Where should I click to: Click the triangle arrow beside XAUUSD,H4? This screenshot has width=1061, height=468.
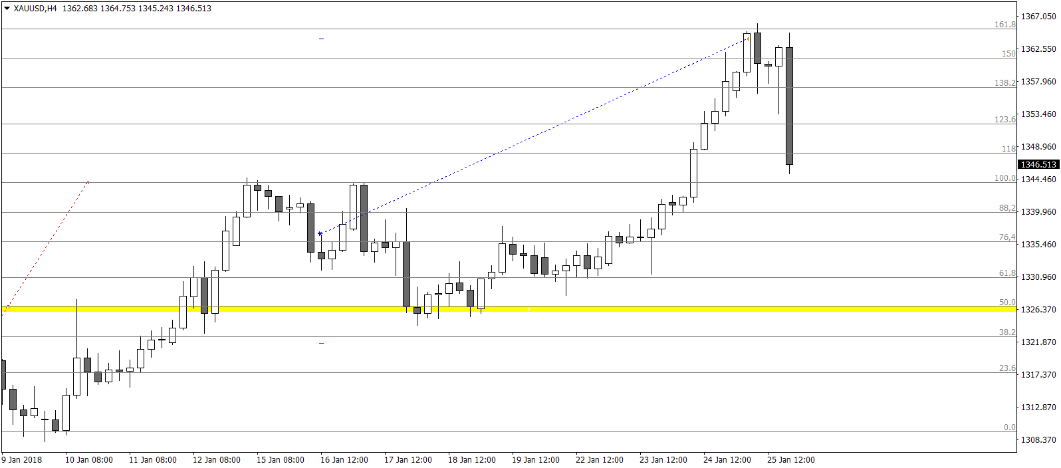tap(7, 9)
